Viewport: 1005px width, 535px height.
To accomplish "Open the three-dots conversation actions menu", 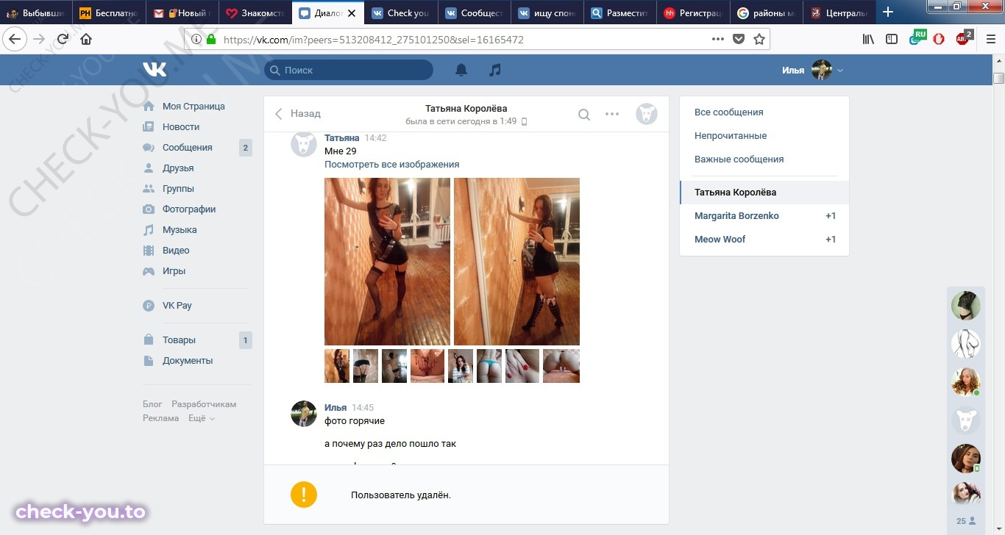I will tap(612, 114).
